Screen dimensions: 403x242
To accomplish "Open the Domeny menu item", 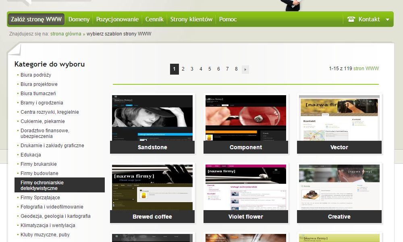I will 79,19.
